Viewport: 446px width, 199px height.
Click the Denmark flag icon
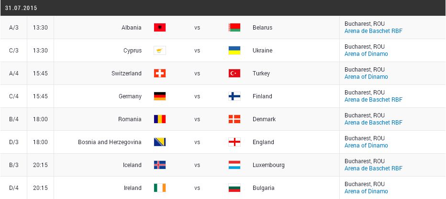coord(234,119)
